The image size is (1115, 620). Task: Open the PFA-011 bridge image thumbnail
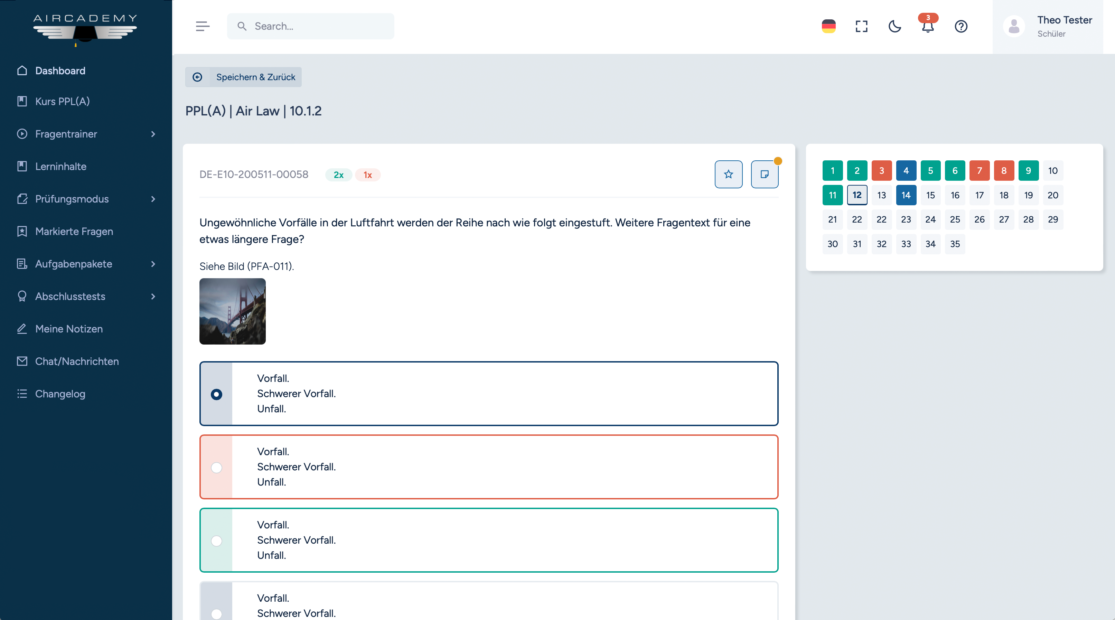(232, 311)
